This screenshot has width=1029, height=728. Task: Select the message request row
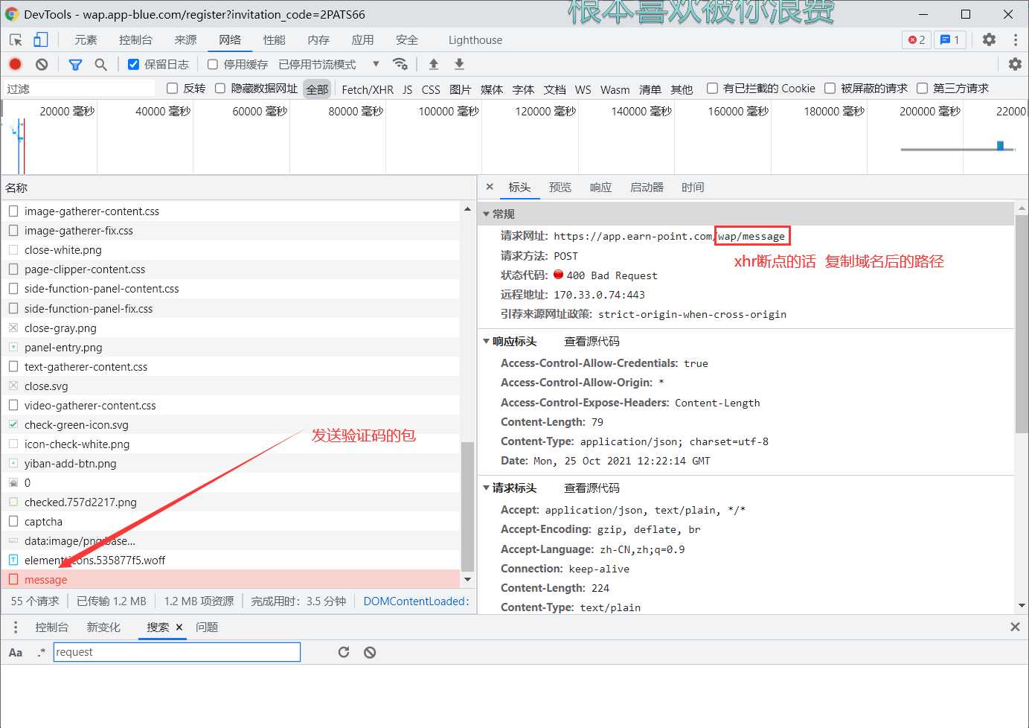pyautogui.click(x=231, y=580)
